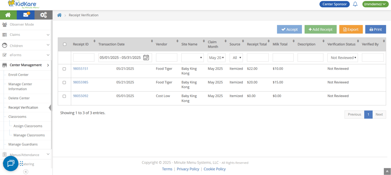Click the Add Receipt button
Viewport: 391px width, 175px height.
[320, 29]
